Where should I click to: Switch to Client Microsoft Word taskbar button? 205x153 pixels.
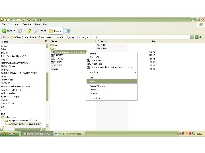point(69,134)
